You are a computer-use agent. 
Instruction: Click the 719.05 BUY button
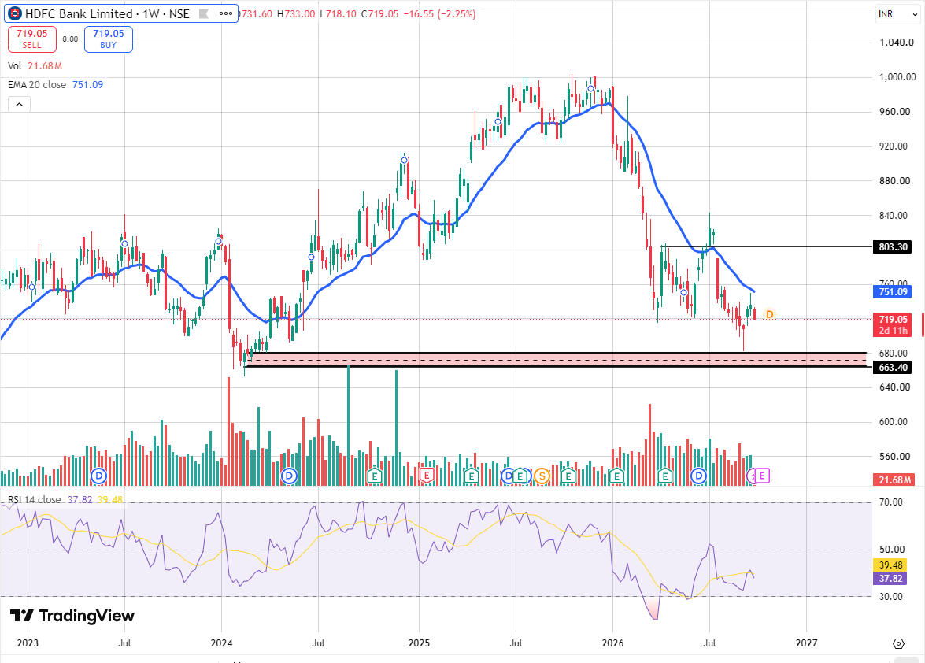(109, 39)
